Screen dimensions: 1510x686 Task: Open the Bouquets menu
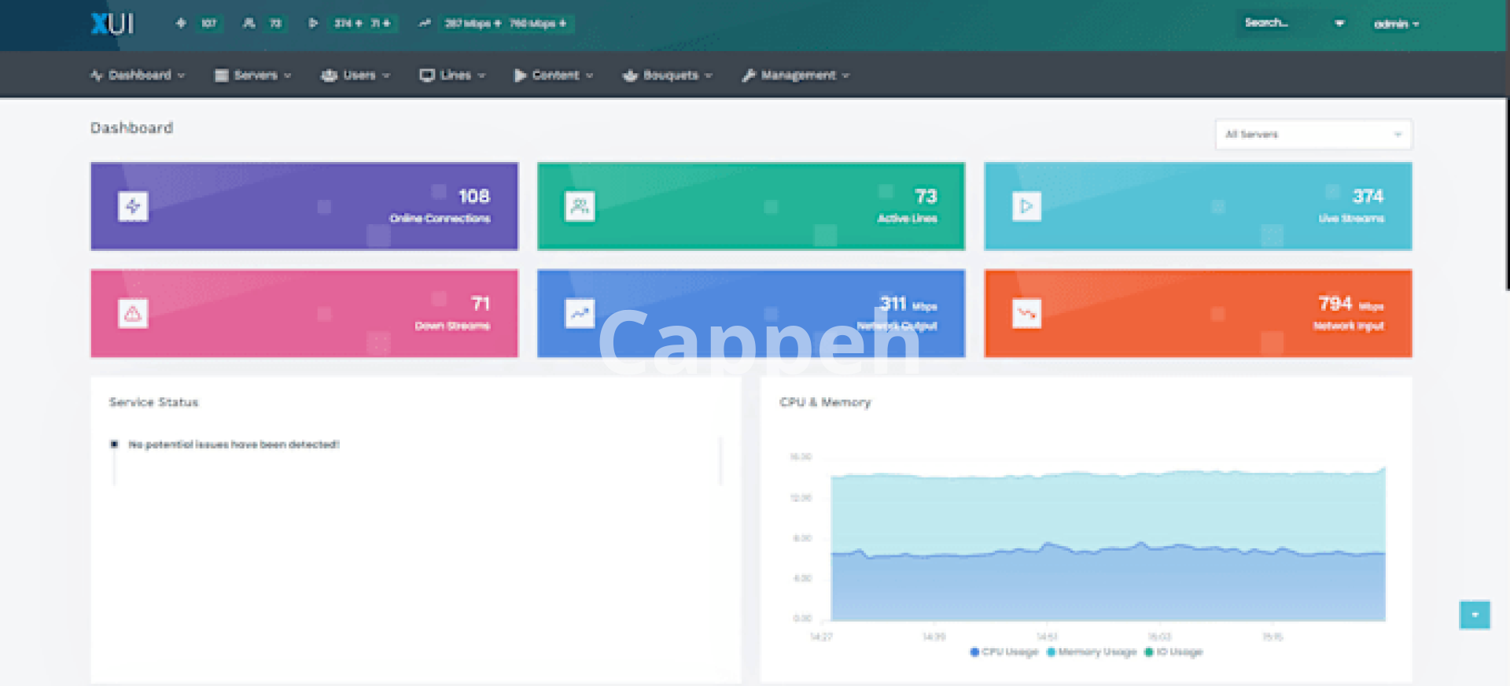pyautogui.click(x=668, y=75)
